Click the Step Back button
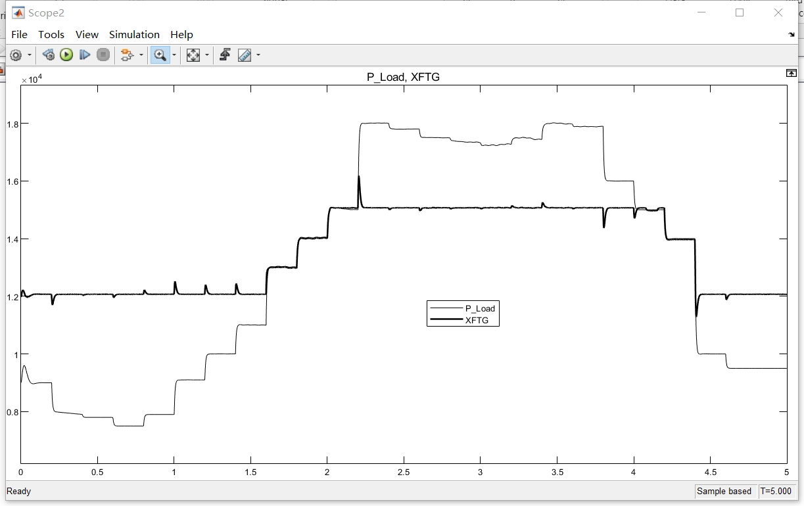This screenshot has height=506, width=804. tap(48, 55)
